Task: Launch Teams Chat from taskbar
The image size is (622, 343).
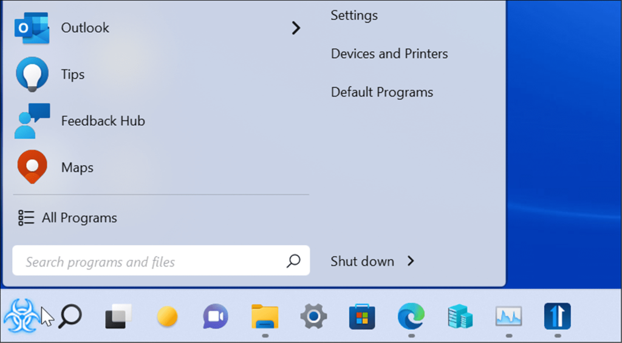Action: pyautogui.click(x=216, y=316)
